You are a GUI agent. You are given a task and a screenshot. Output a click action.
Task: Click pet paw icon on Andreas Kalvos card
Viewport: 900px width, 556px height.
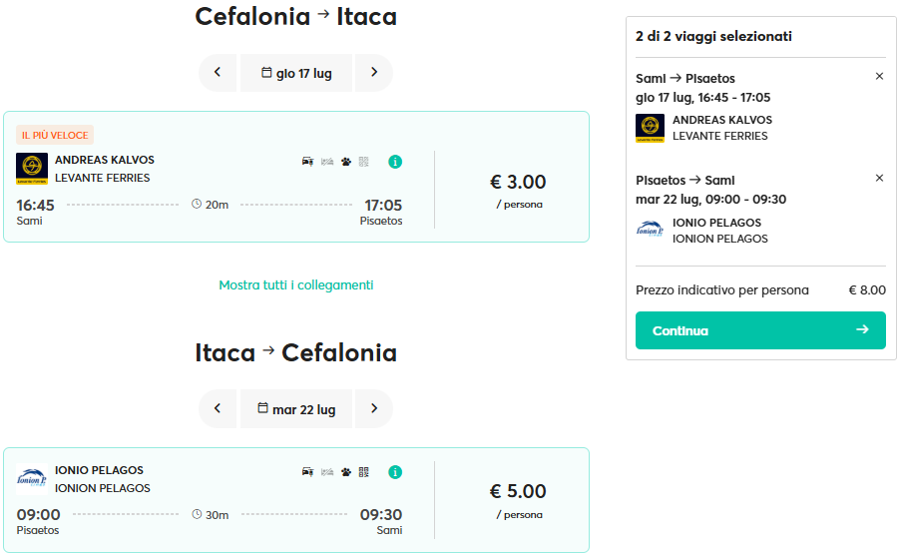pyautogui.click(x=346, y=162)
